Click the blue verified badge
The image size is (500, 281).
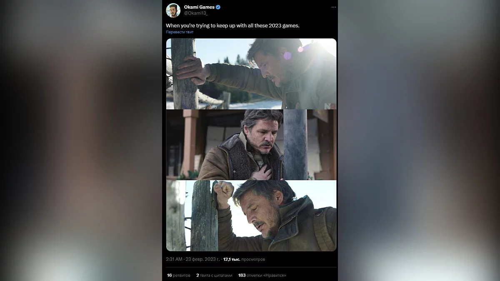click(x=218, y=7)
